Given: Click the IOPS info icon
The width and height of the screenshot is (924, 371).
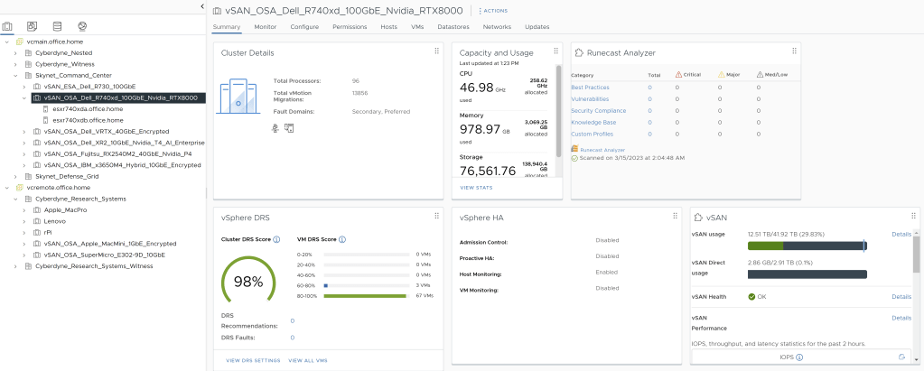Looking at the screenshot, I should coord(799,357).
